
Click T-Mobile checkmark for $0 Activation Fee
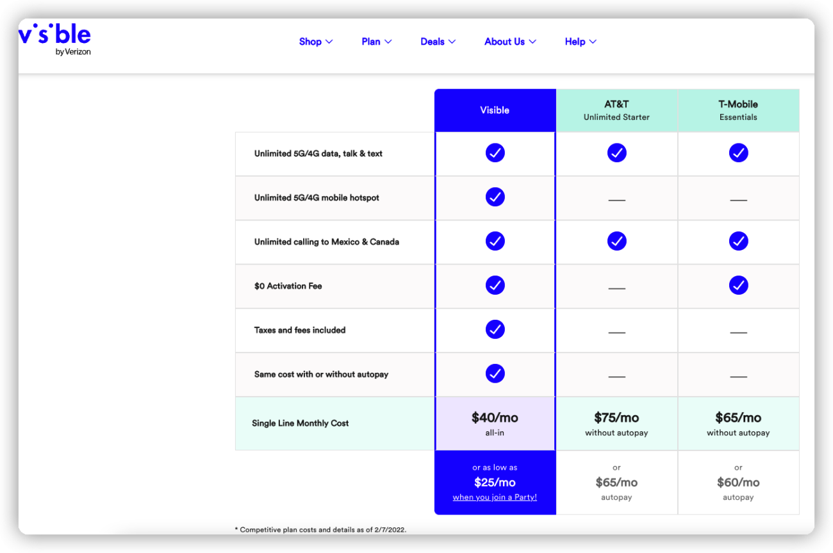coord(738,285)
